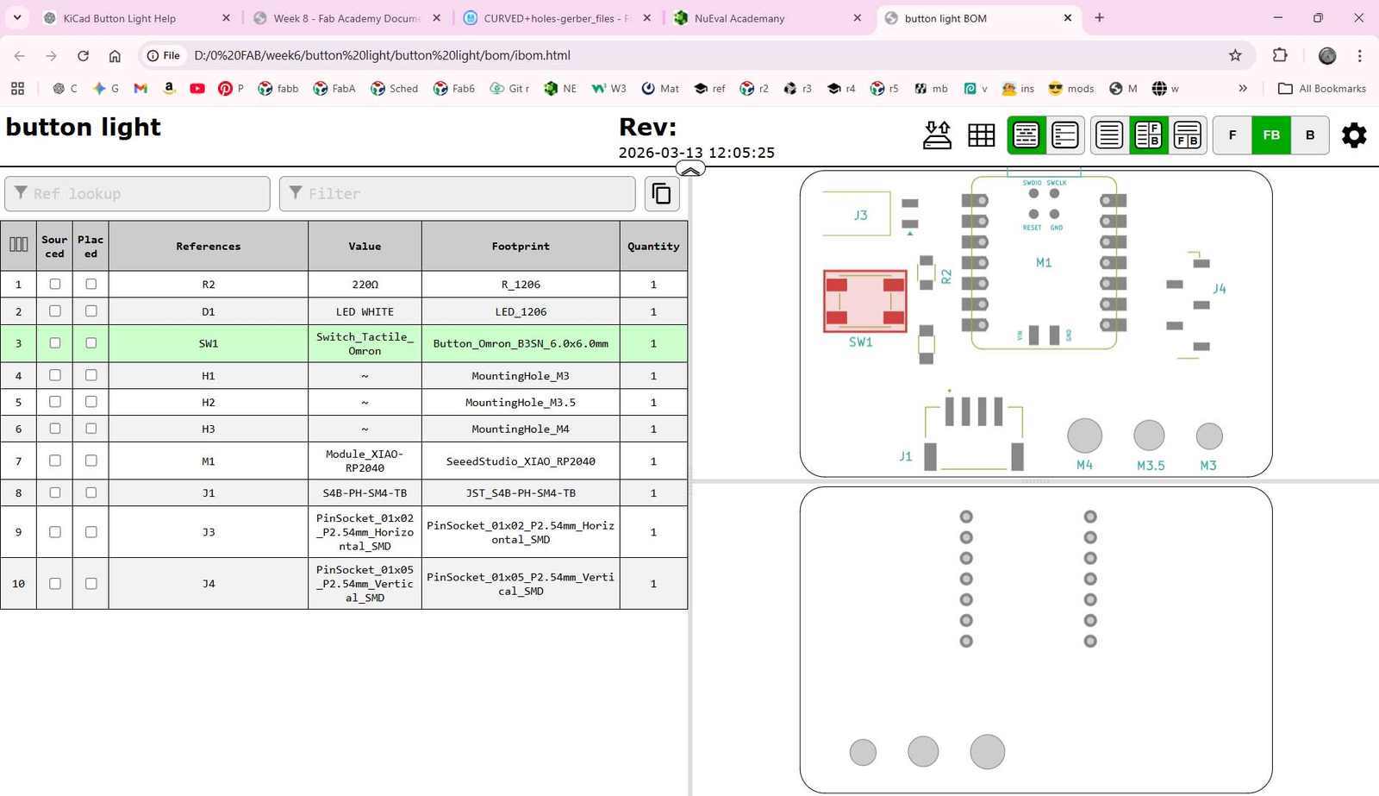The height and width of the screenshot is (796, 1379).
Task: Select the JST_S4B-PH-SM4-TB footprint cell
Action: (521, 492)
